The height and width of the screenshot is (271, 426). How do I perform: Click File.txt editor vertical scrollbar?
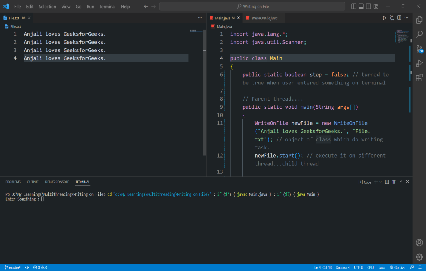point(204,92)
